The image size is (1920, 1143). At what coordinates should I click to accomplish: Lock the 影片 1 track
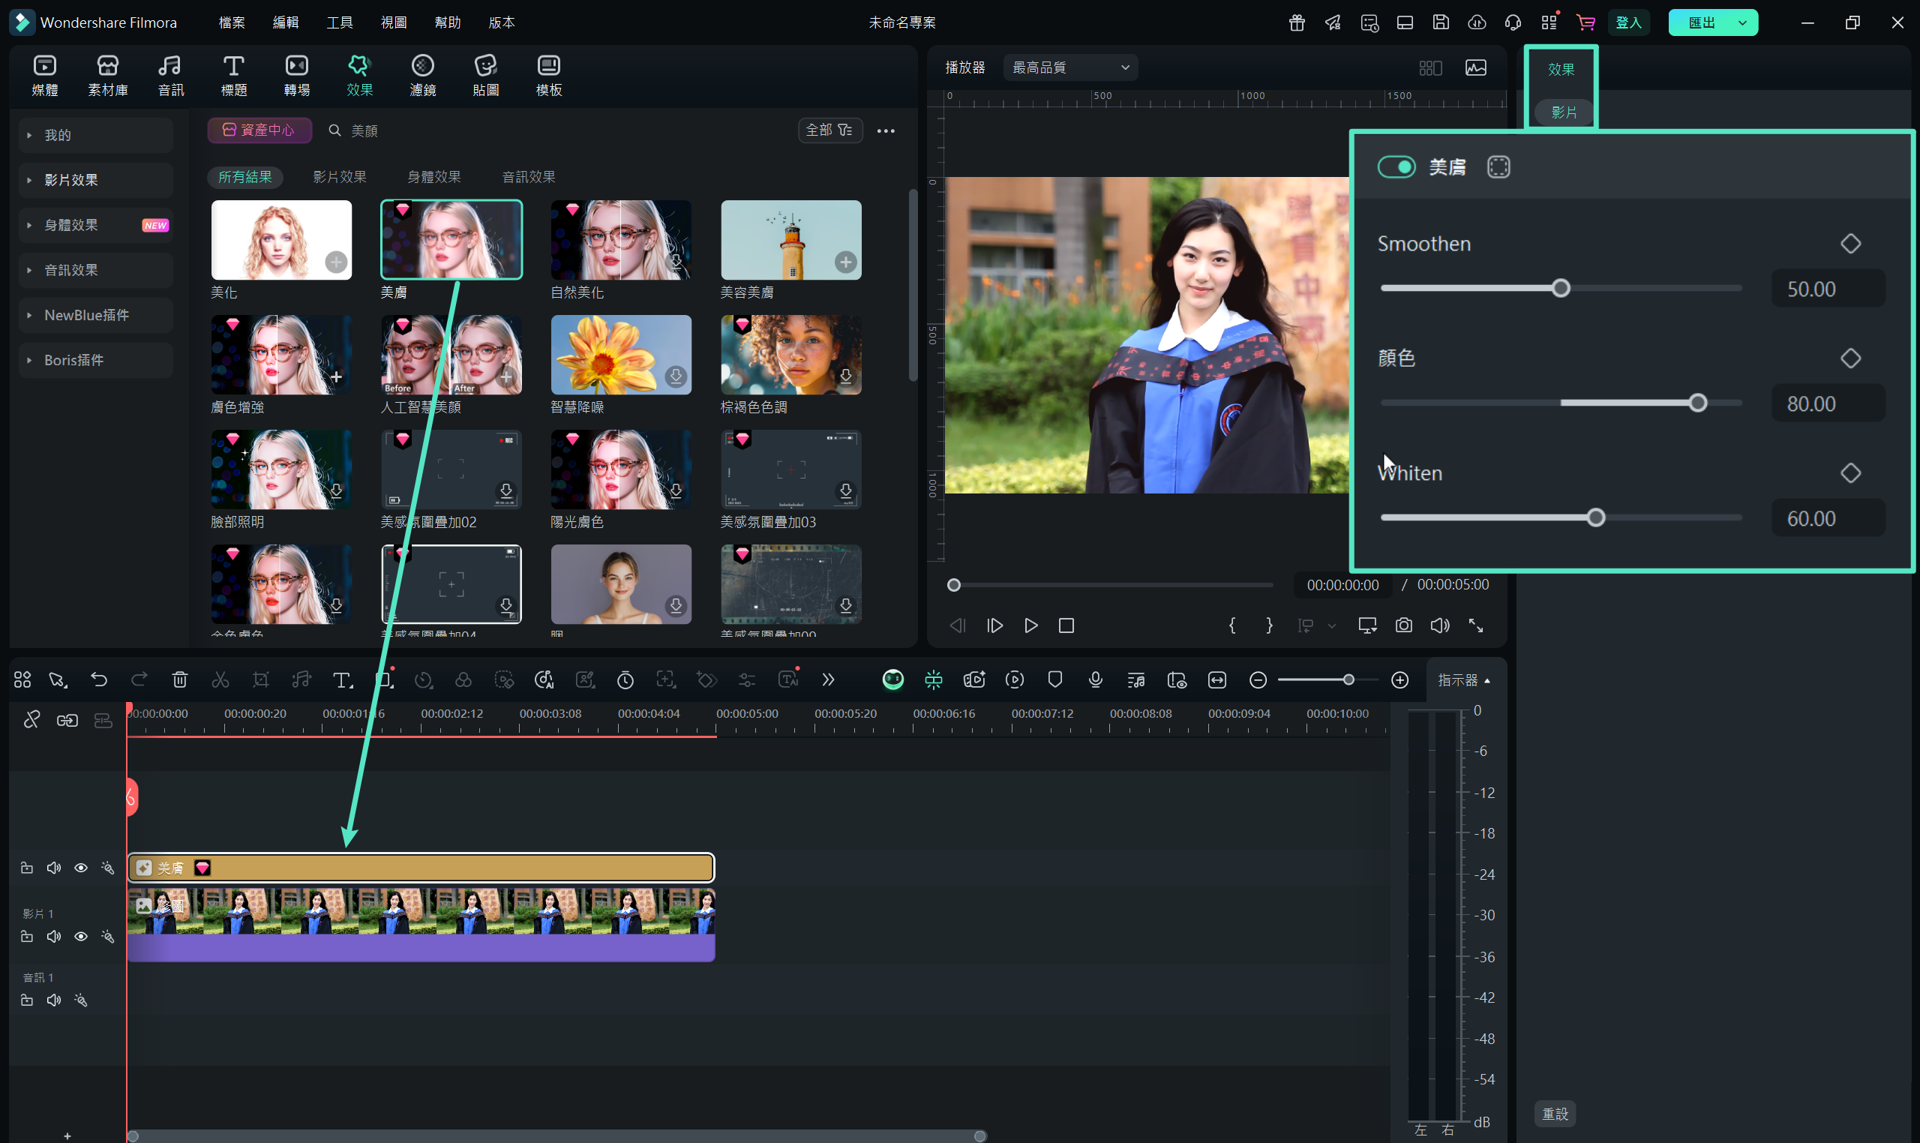(x=27, y=937)
